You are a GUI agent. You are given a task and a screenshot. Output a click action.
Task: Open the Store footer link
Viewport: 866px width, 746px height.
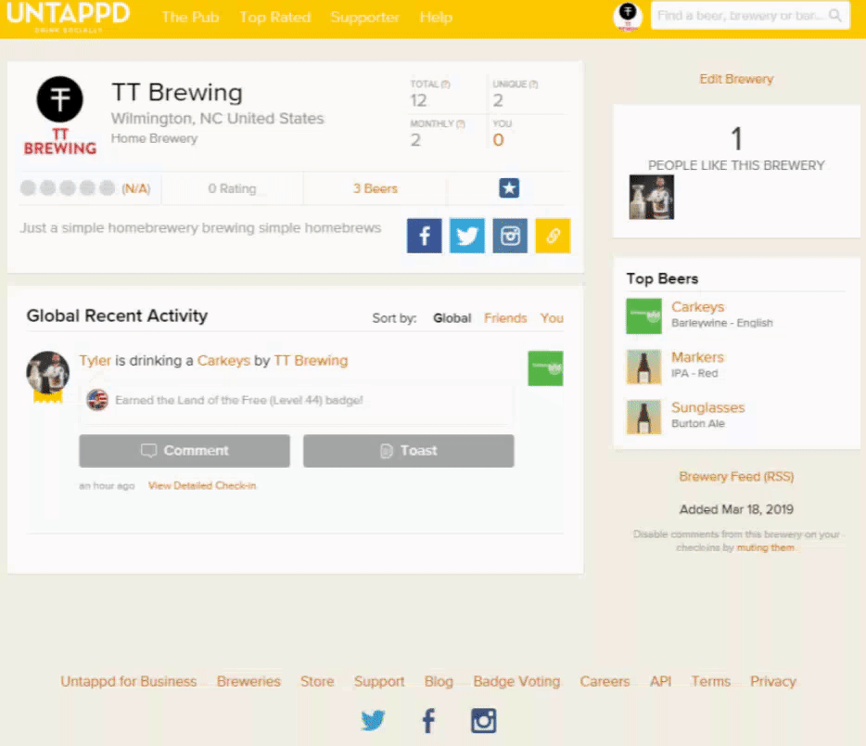(x=317, y=681)
